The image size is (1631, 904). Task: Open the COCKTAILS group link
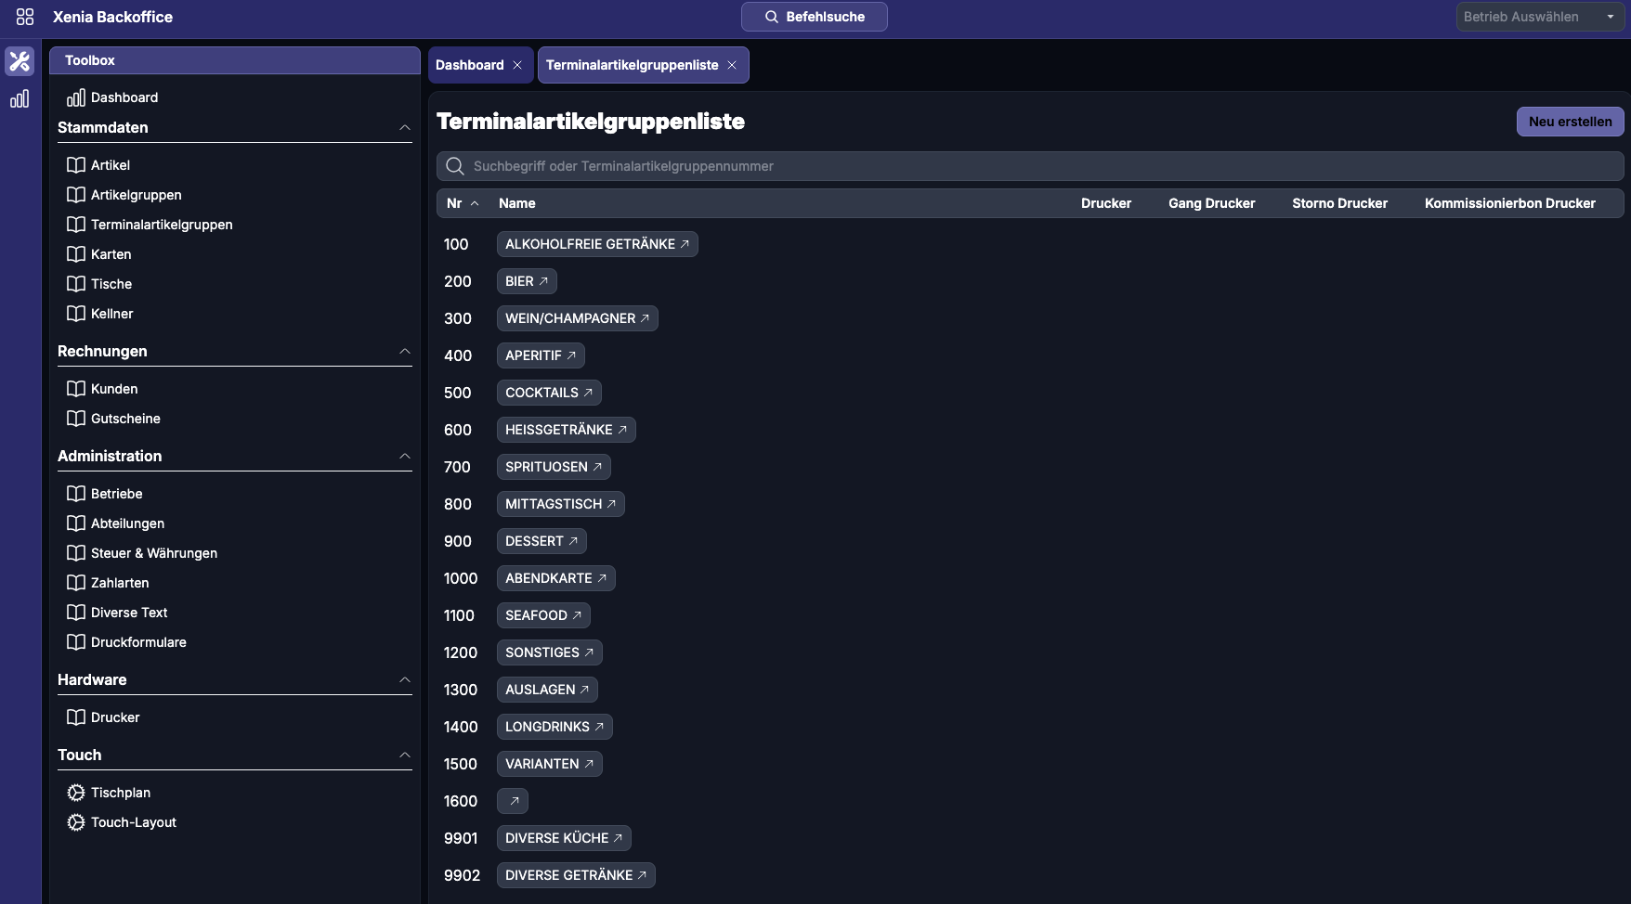coord(548,393)
